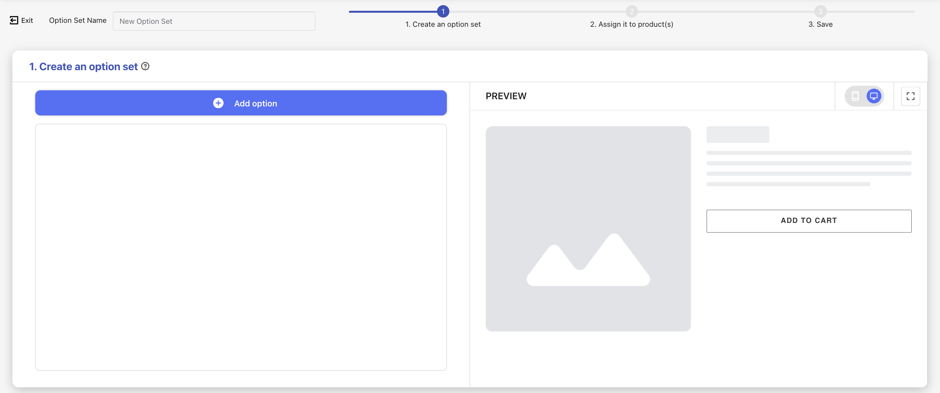Click step 3 circle in progress bar
The height and width of the screenshot is (393, 940).
820,11
